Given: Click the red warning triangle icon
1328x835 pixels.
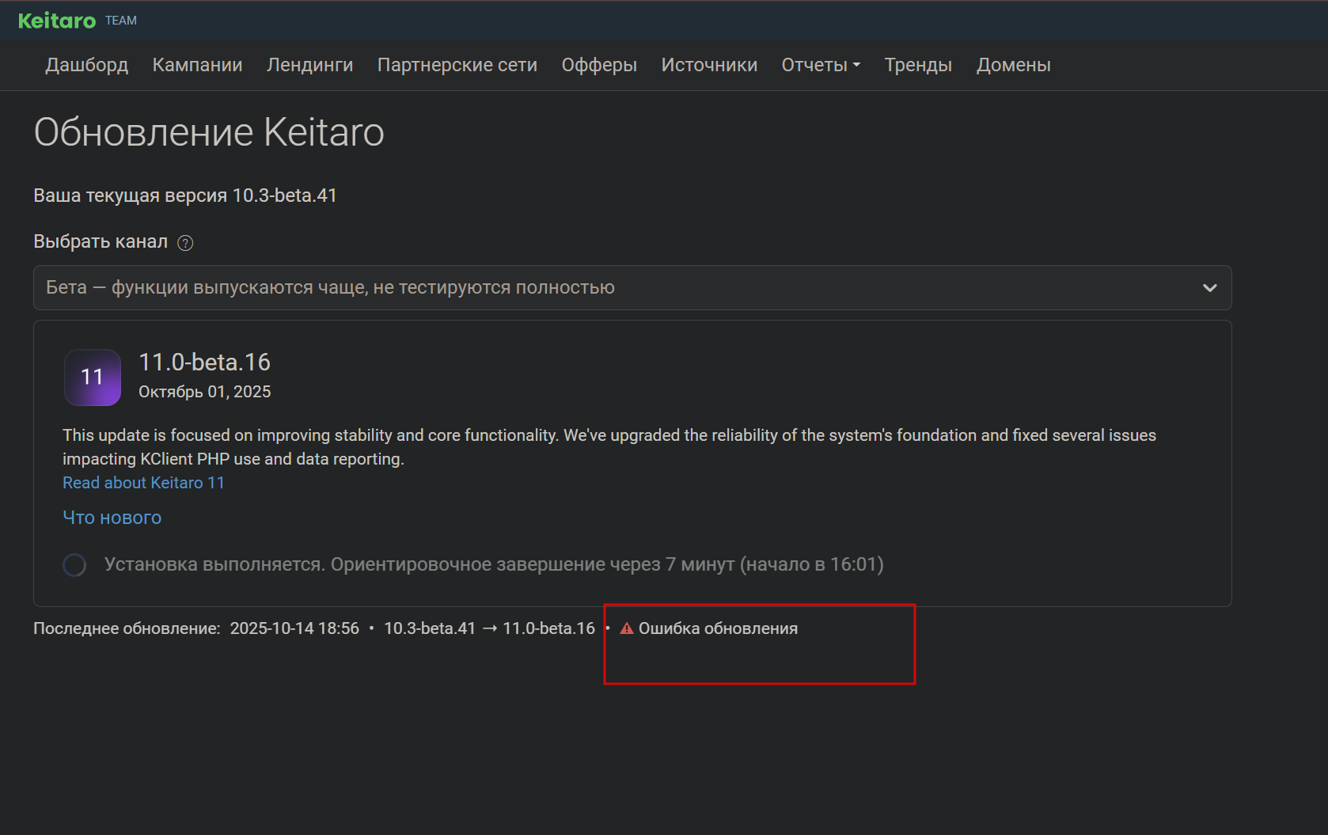Looking at the screenshot, I should coord(627,628).
